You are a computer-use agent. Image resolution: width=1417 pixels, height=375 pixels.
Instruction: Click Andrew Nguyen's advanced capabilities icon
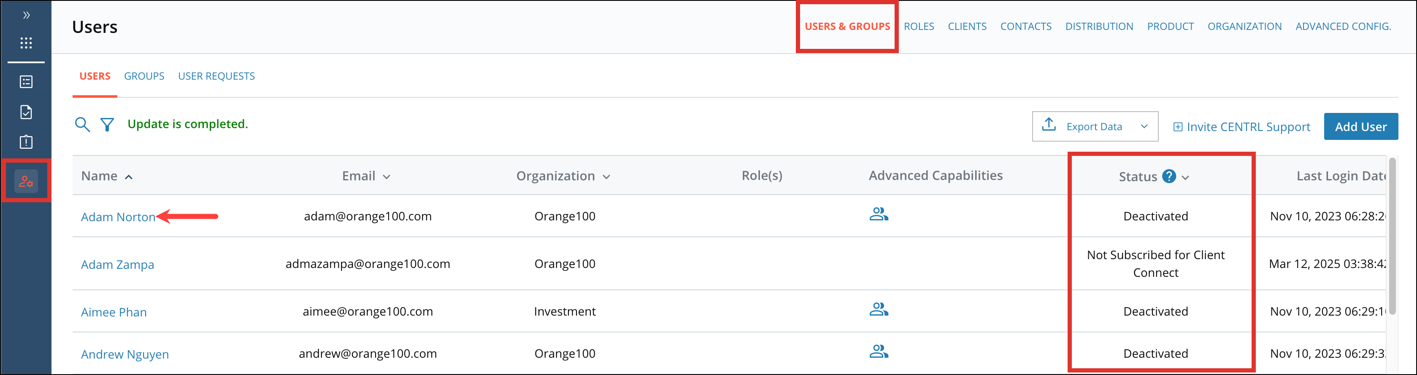pyautogui.click(x=879, y=351)
